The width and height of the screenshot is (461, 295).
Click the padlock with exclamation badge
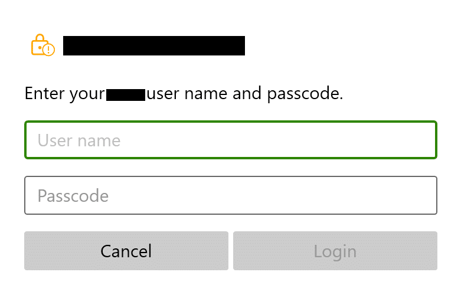[x=42, y=46]
